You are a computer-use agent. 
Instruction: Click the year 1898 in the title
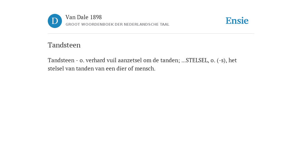(x=96, y=17)
